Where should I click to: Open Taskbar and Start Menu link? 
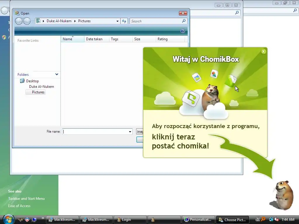[x=27, y=198]
